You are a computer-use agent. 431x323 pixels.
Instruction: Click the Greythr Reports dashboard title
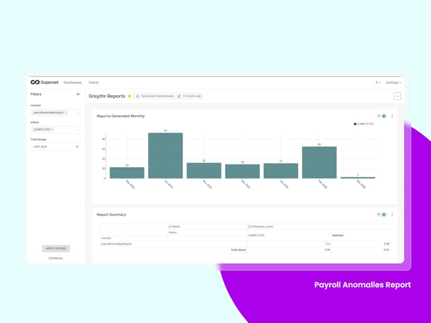(107, 96)
